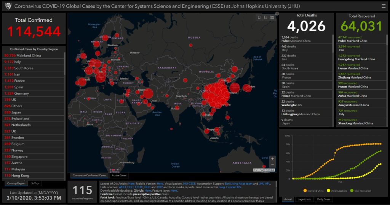Zoom in on the map

point(272,158)
